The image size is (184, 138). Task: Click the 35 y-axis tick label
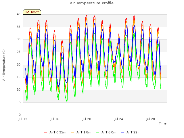point(18,27)
